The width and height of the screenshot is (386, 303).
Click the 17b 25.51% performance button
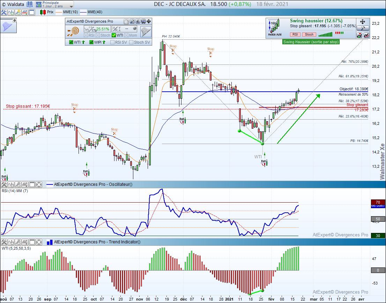[97, 29]
